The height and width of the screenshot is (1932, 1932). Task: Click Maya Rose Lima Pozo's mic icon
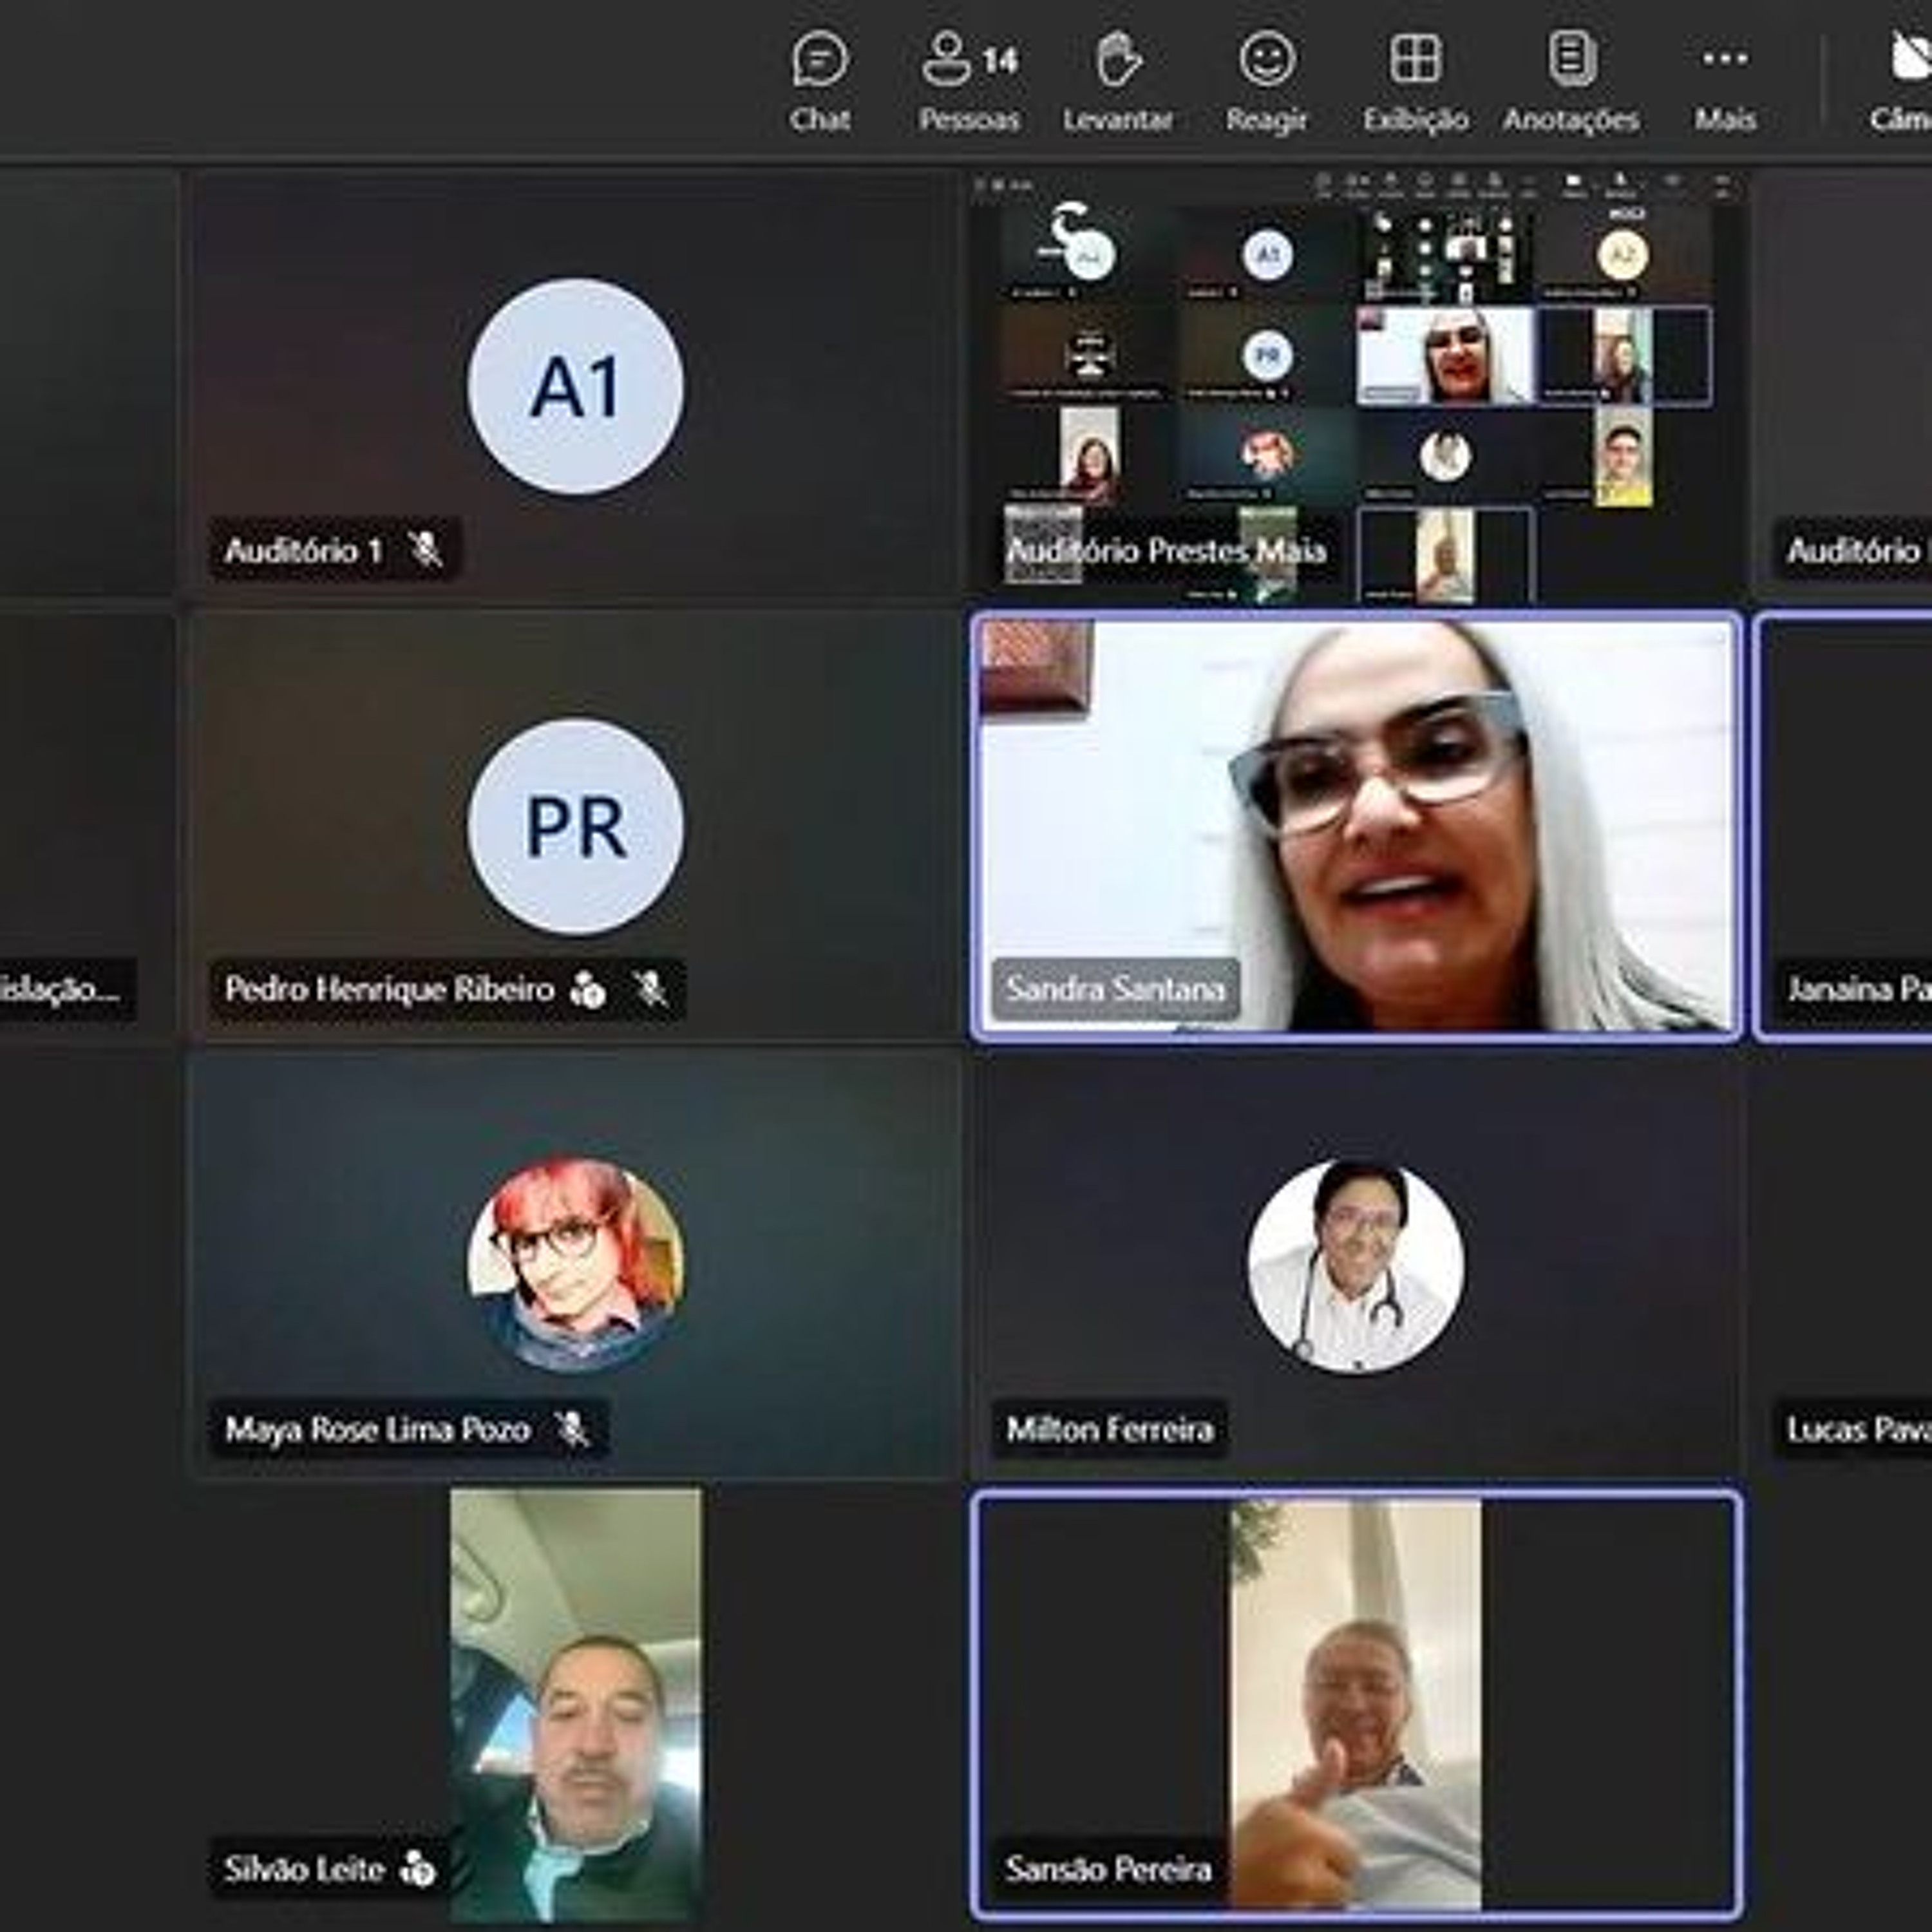pos(572,1429)
